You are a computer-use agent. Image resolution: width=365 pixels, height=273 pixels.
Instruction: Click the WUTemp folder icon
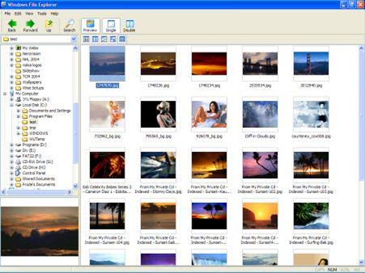25,139
